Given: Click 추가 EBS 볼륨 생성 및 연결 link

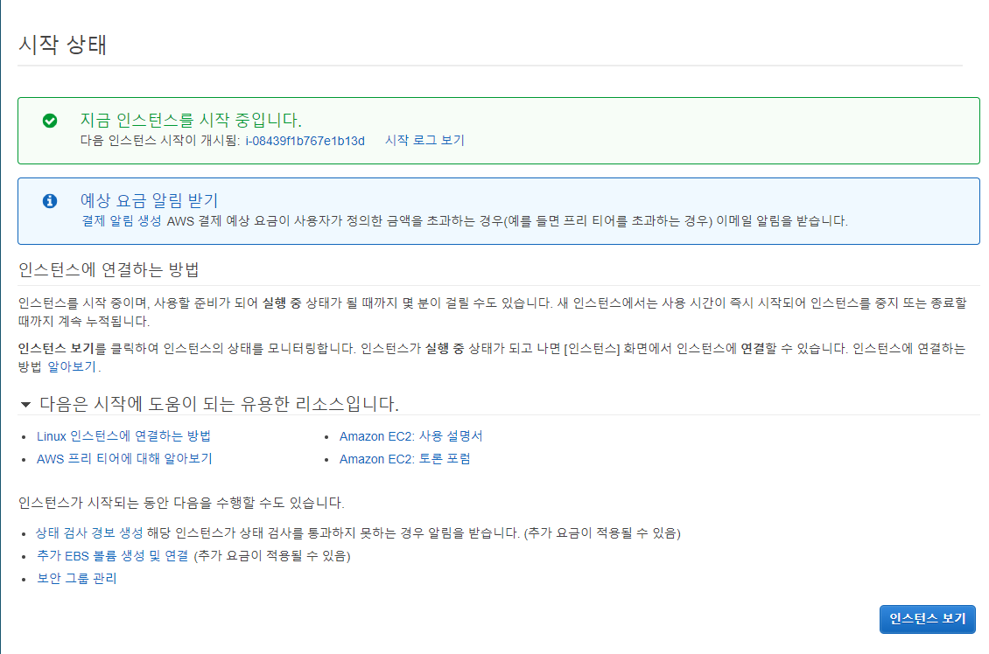Looking at the screenshot, I should [x=112, y=556].
